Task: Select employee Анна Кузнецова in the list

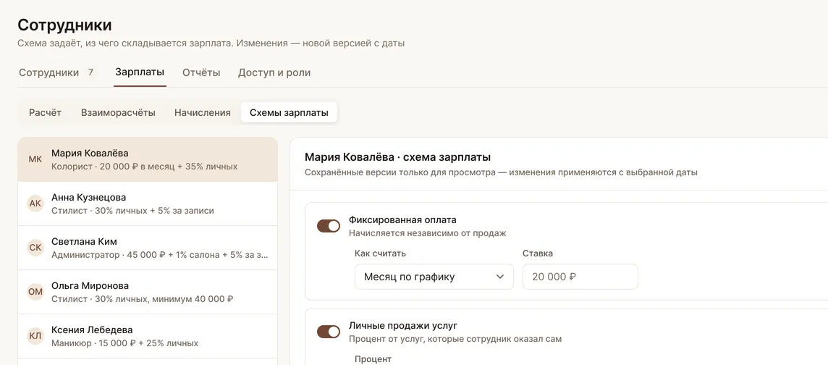Action: (148, 204)
